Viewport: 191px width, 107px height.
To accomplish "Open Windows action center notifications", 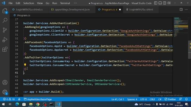I will [187, 104].
